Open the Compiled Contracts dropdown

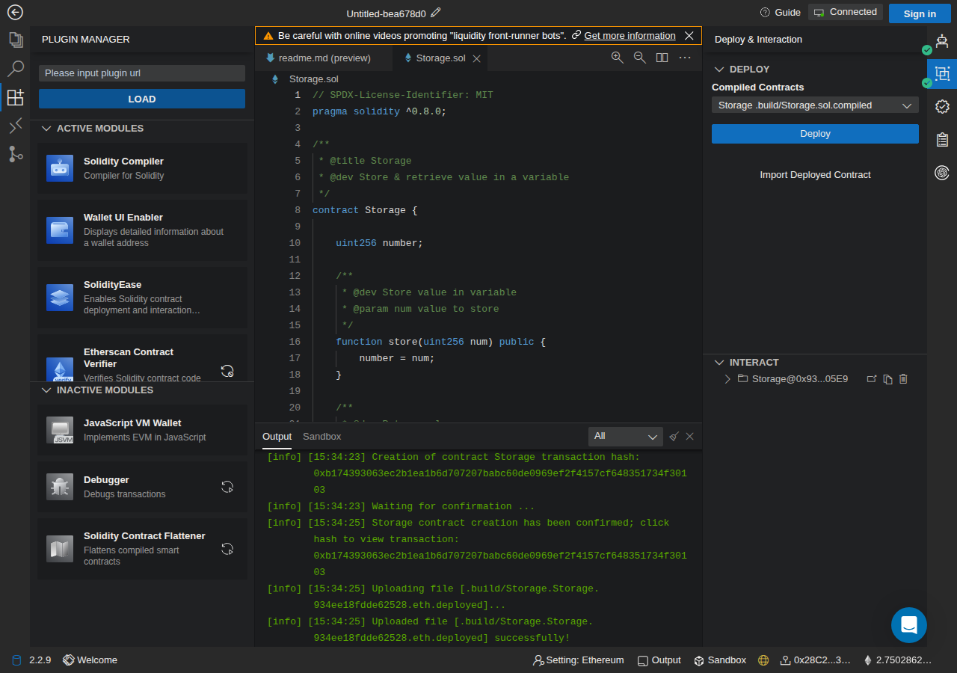pos(815,105)
